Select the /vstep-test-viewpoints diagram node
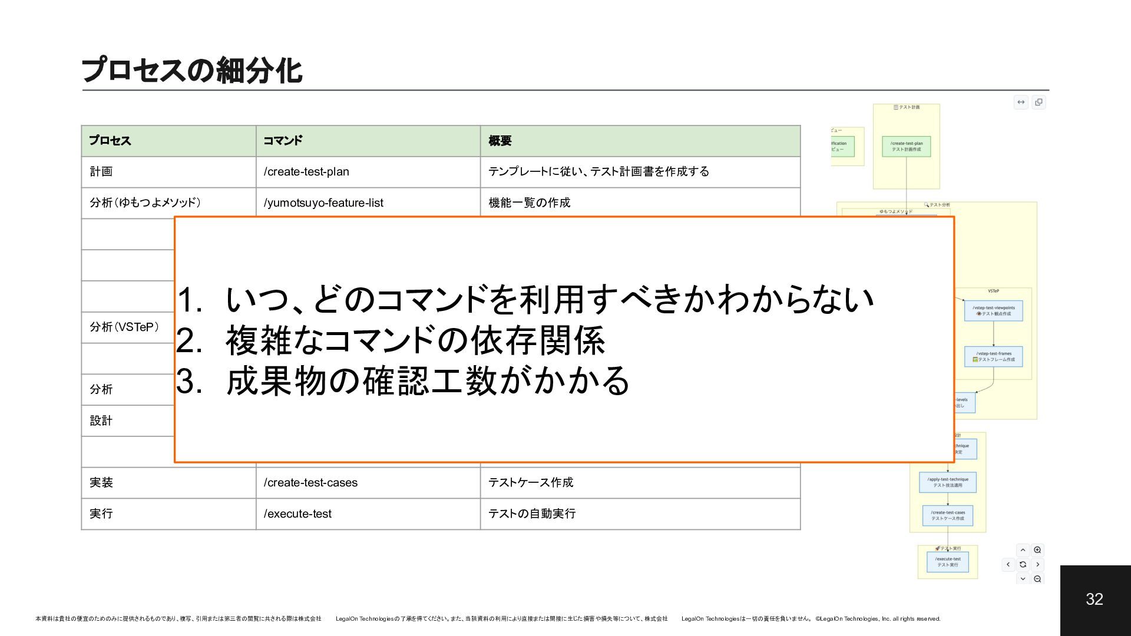Image resolution: width=1131 pixels, height=636 pixels. 993,310
